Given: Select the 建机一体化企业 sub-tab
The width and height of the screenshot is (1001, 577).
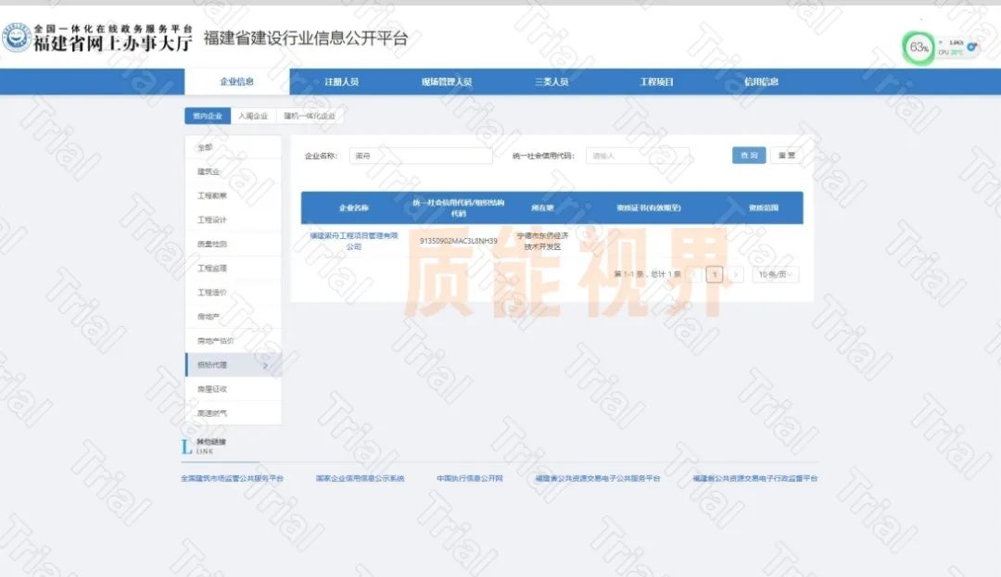Looking at the screenshot, I should click(310, 116).
